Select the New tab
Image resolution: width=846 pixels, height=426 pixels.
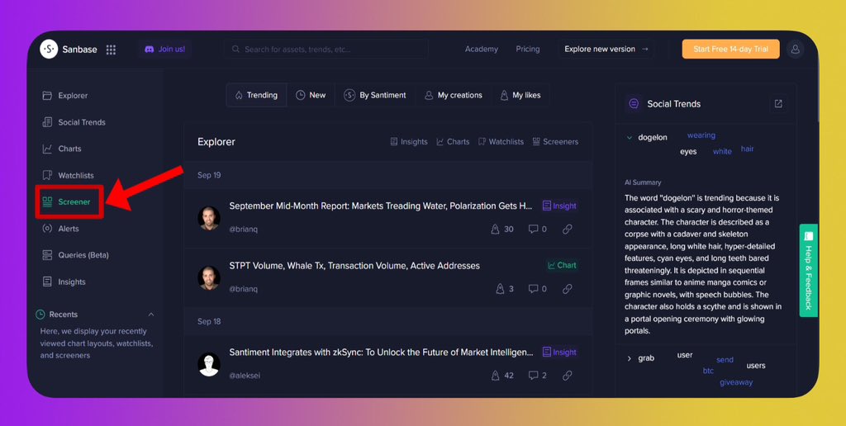(x=311, y=95)
